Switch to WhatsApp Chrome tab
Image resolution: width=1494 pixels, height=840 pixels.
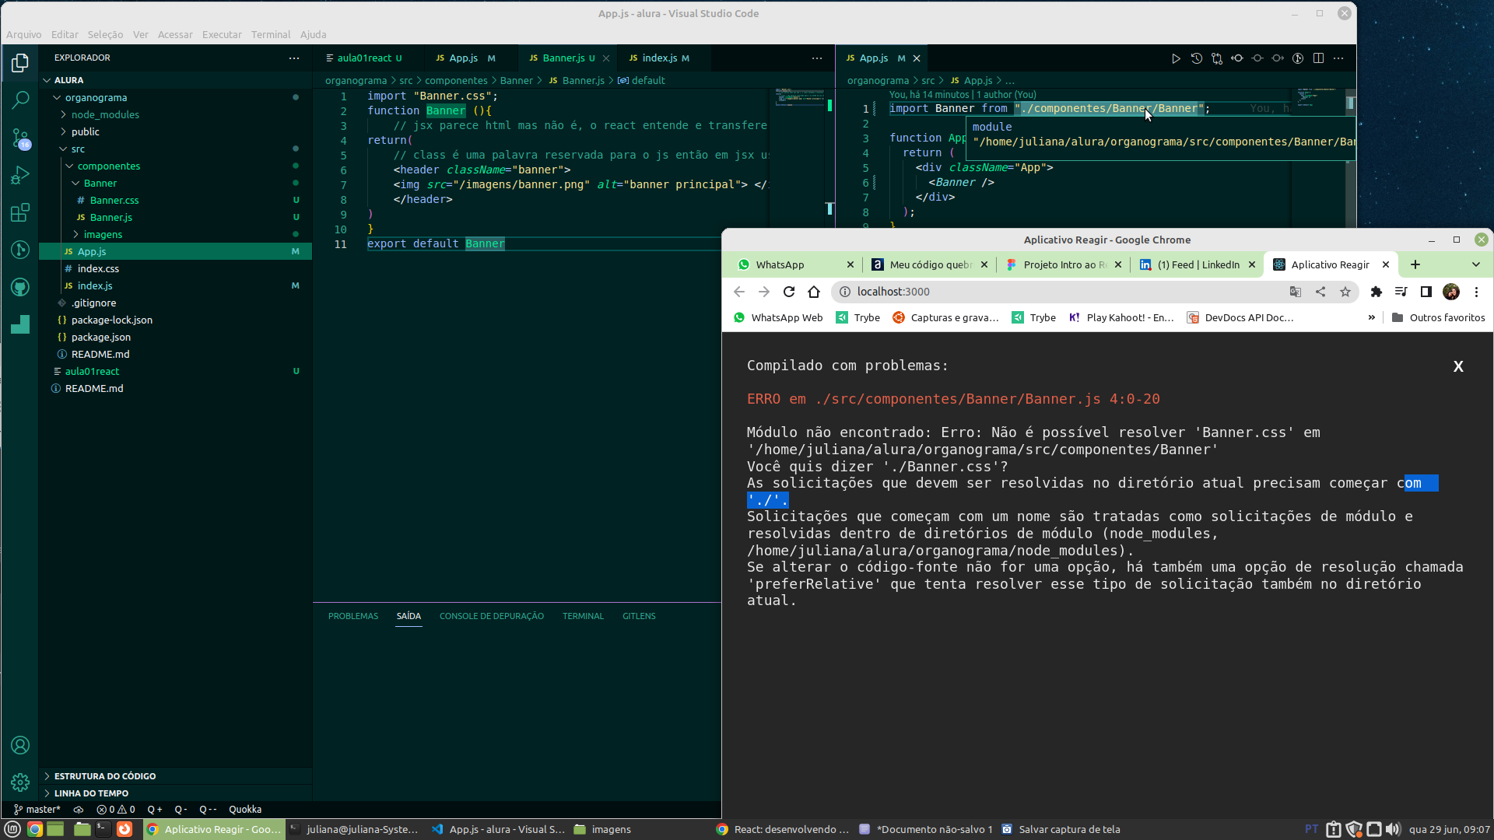coord(795,264)
